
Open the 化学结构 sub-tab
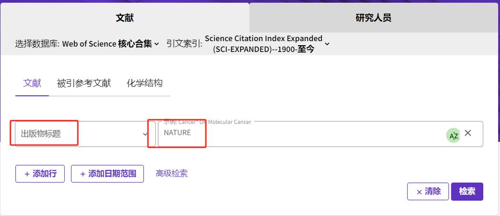tap(144, 83)
